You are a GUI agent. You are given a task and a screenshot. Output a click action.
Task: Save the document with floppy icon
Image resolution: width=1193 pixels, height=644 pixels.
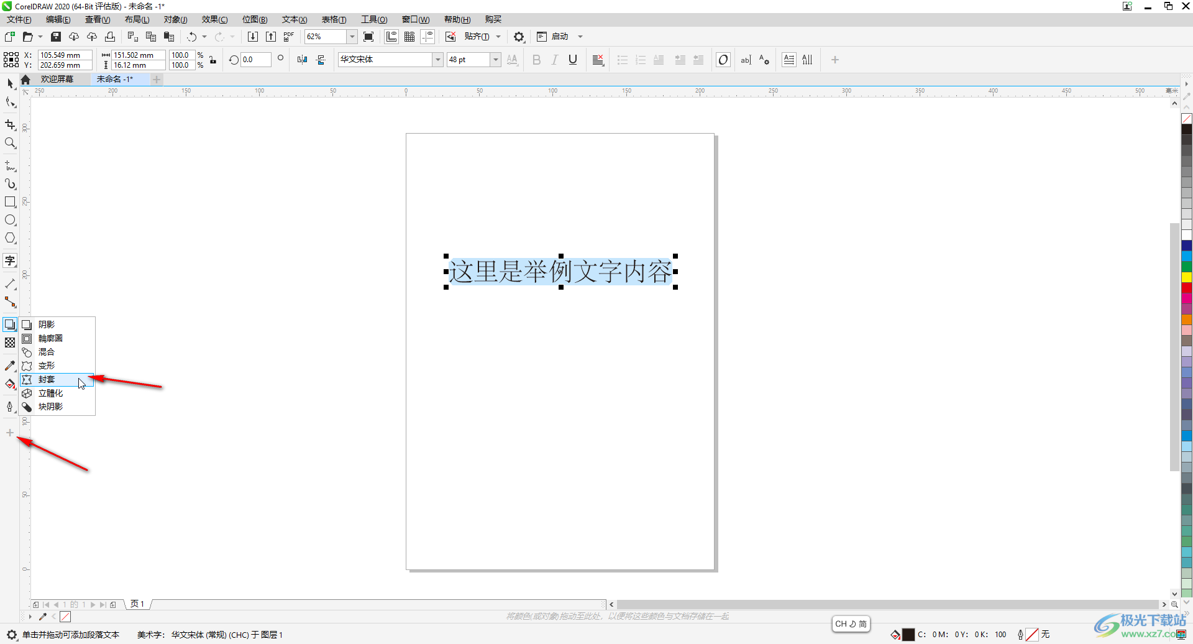point(56,37)
